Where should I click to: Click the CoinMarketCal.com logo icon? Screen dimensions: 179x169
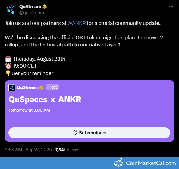tap(119, 162)
